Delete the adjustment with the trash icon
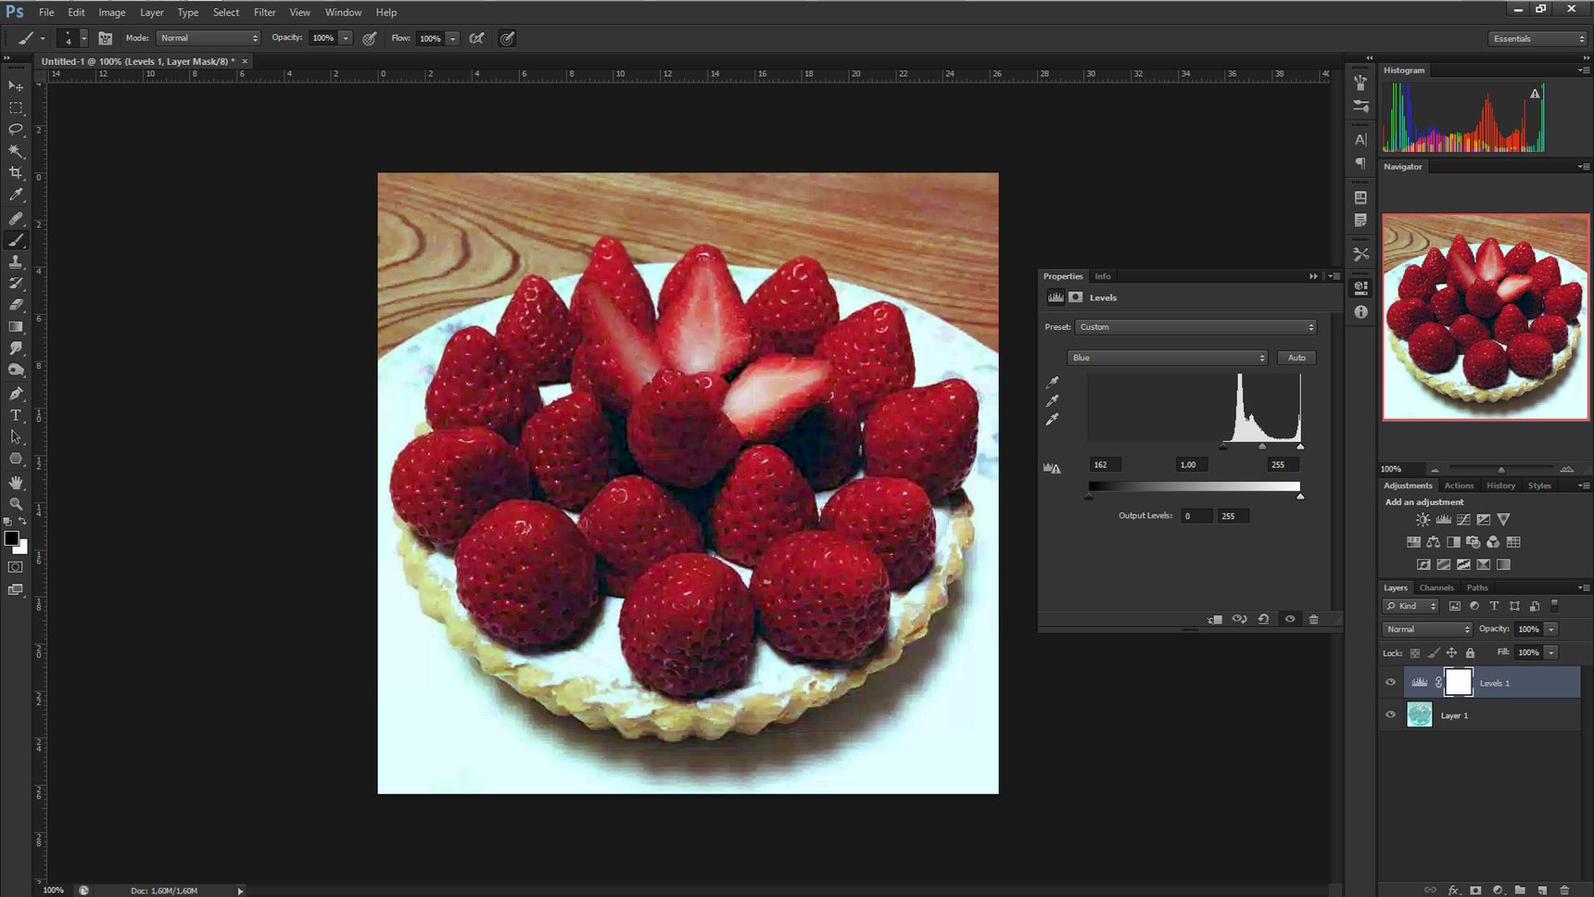Image resolution: width=1594 pixels, height=897 pixels. 1313,619
